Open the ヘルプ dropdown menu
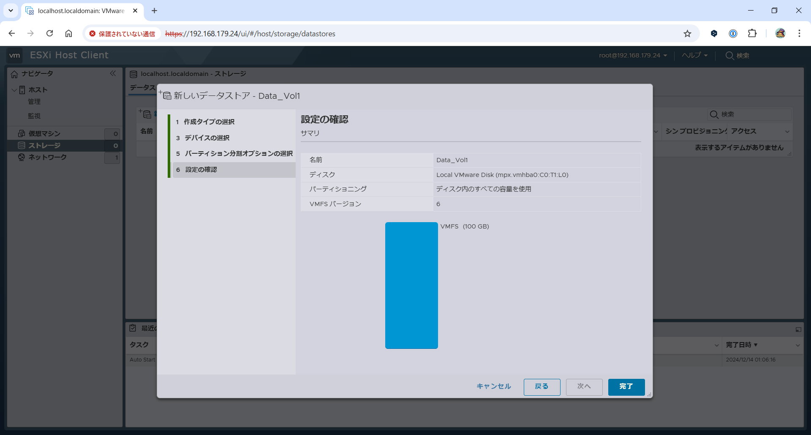Image resolution: width=811 pixels, height=435 pixels. [694, 55]
